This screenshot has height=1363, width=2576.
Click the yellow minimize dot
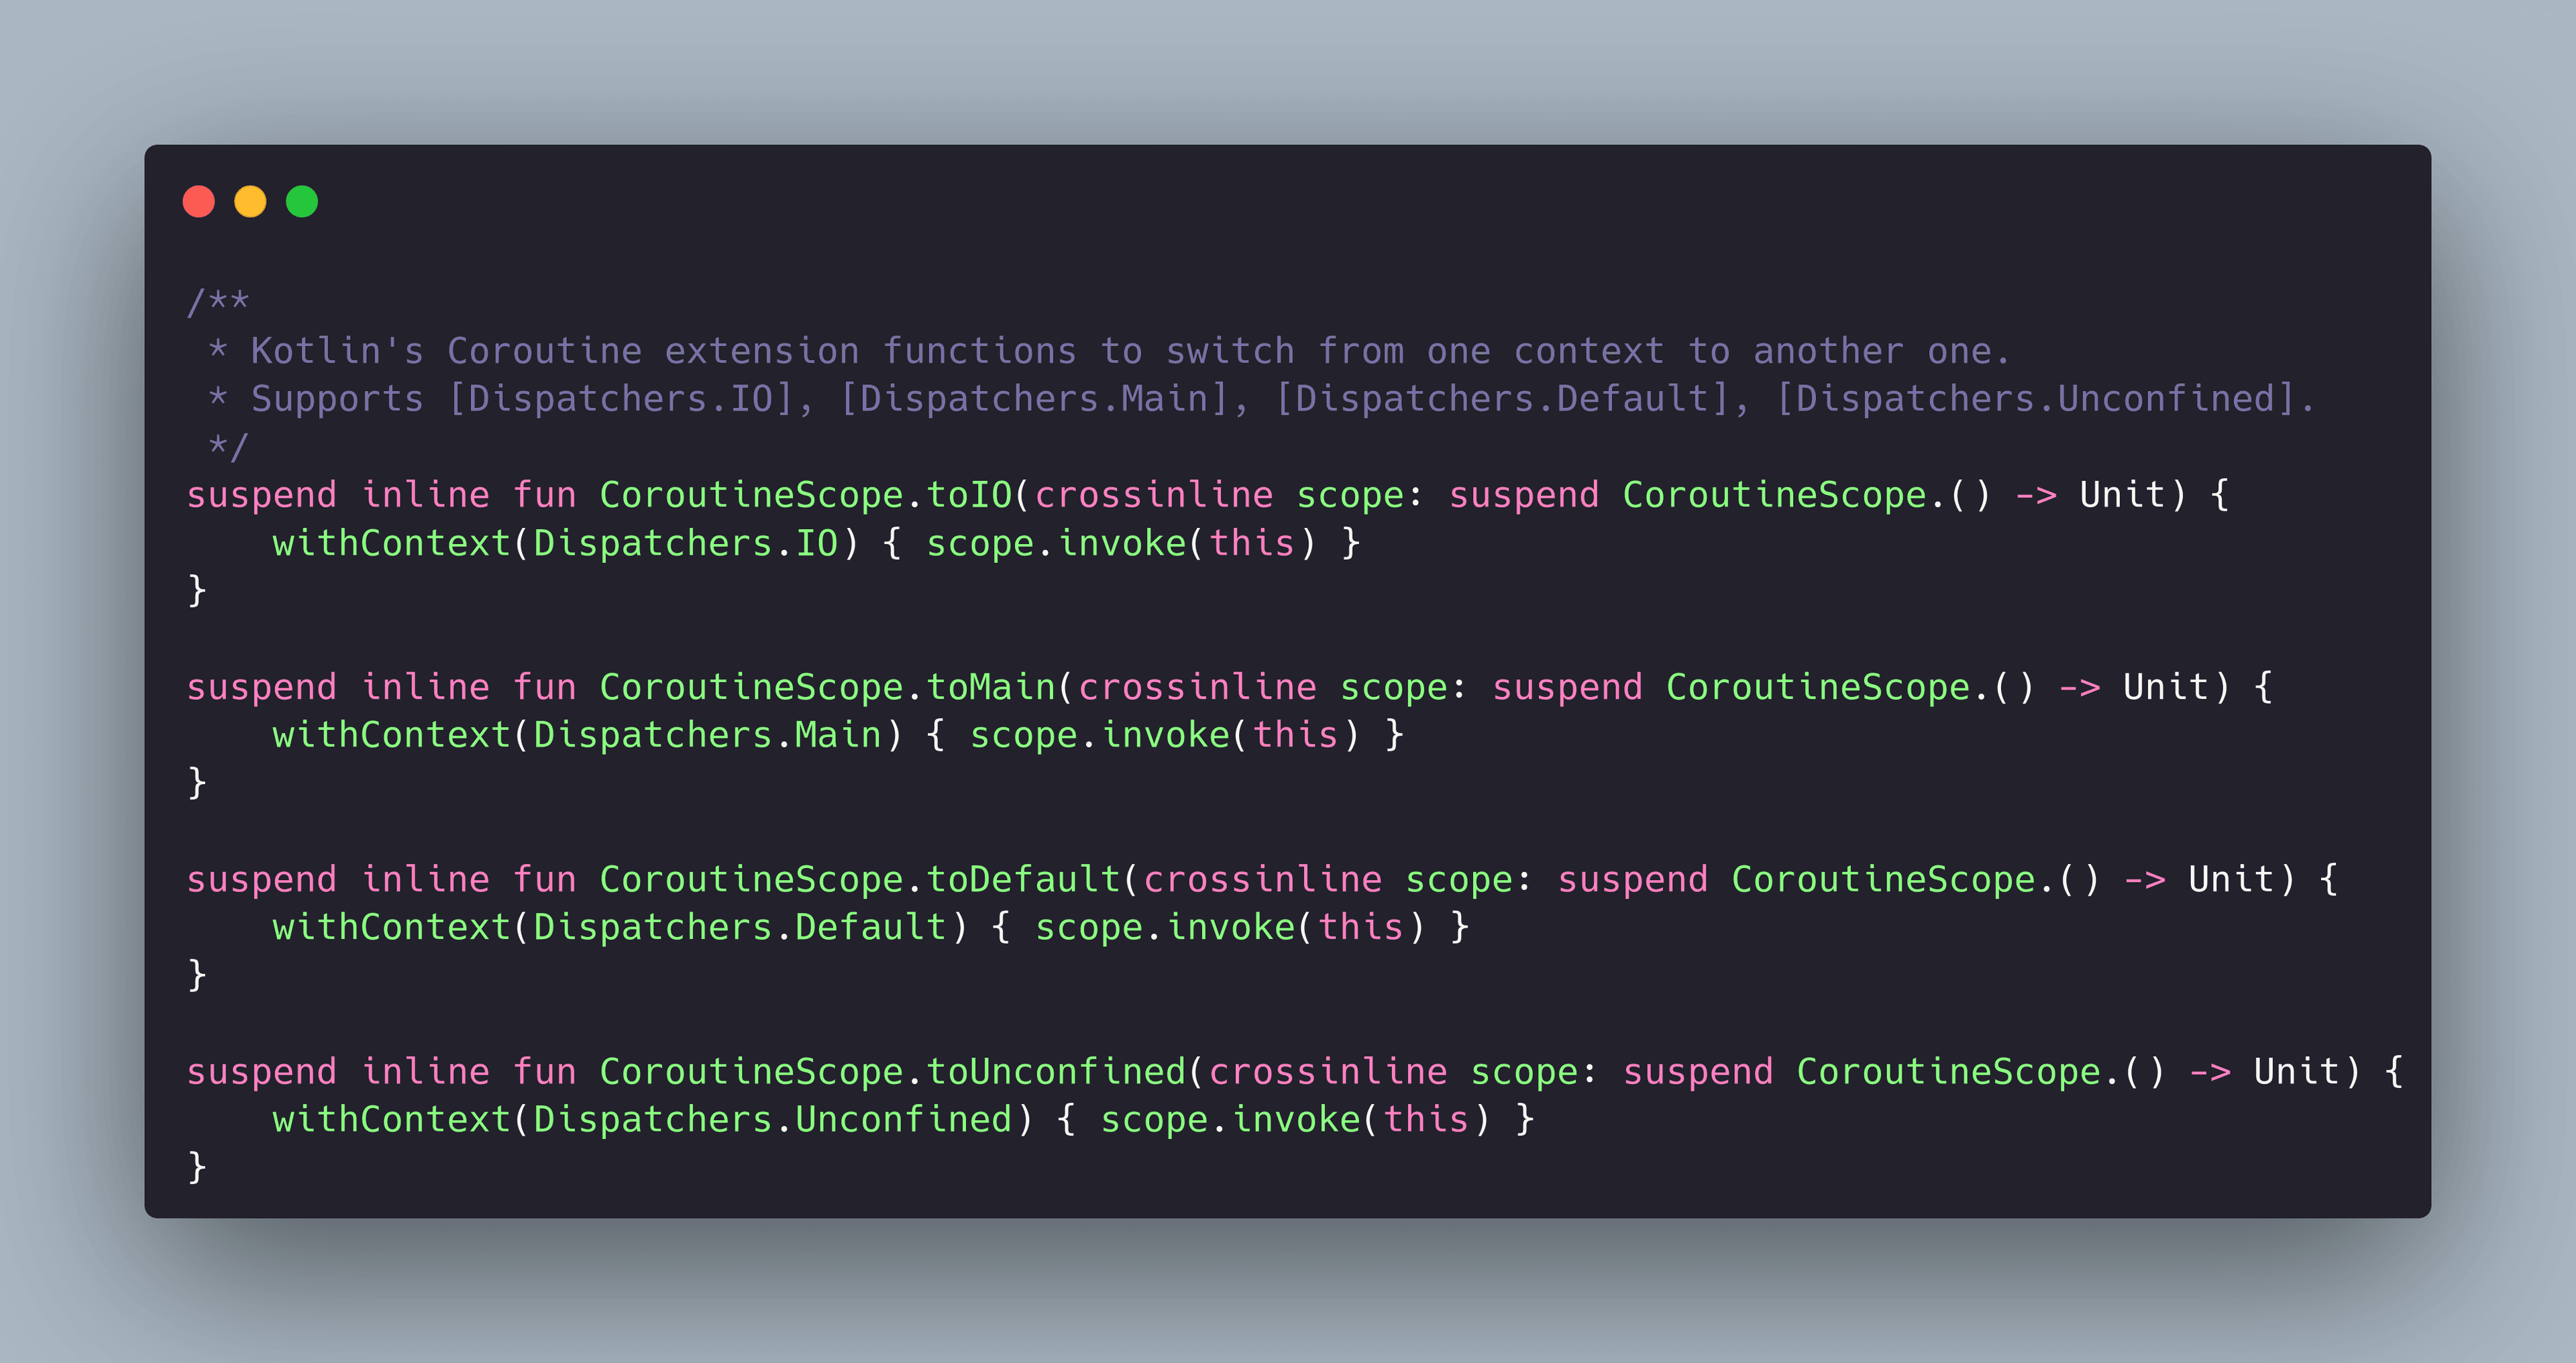point(250,201)
